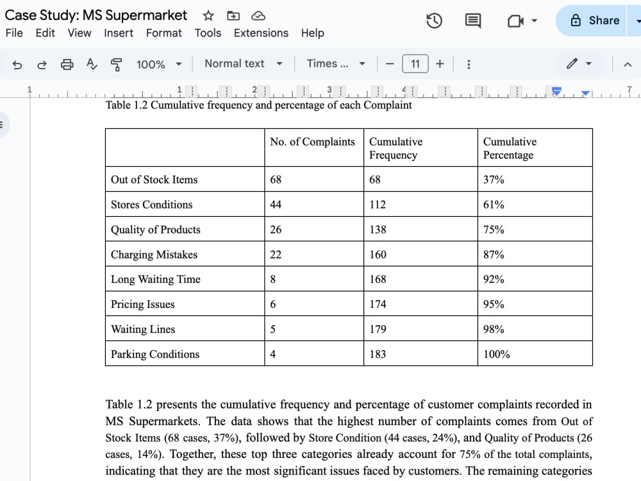Click the 87% percentage cell
This screenshot has height=481, width=641.
[535, 254]
